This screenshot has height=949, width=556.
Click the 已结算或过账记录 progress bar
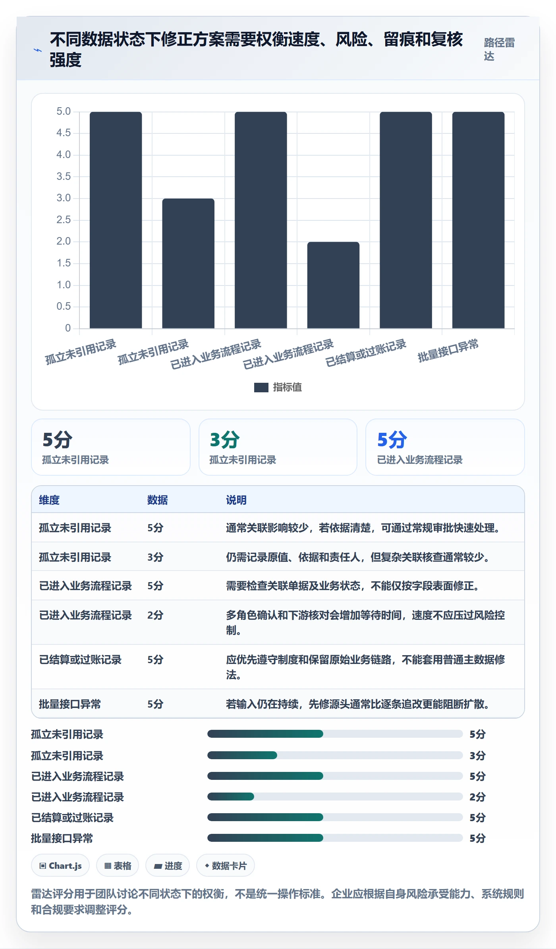point(335,817)
